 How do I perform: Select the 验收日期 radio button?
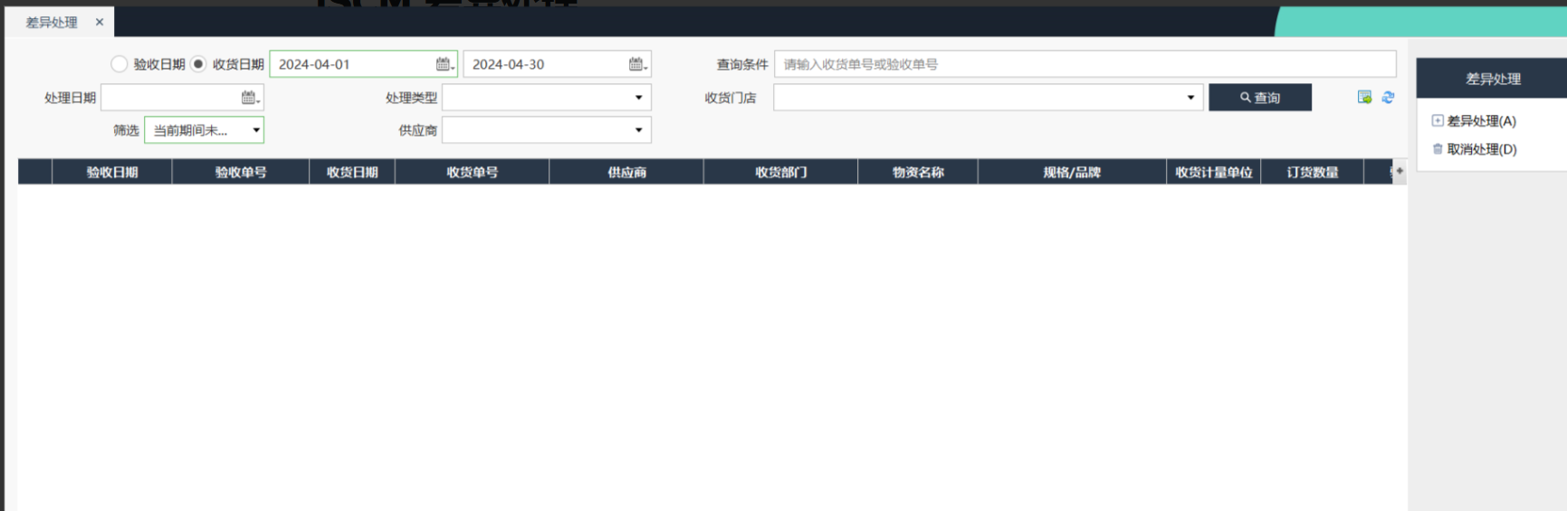pos(119,64)
